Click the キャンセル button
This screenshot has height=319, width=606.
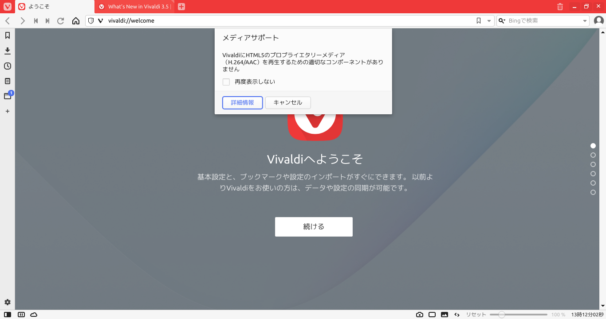[288, 102]
